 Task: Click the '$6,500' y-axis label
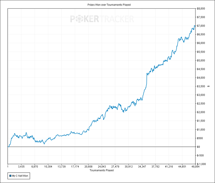(201, 34)
